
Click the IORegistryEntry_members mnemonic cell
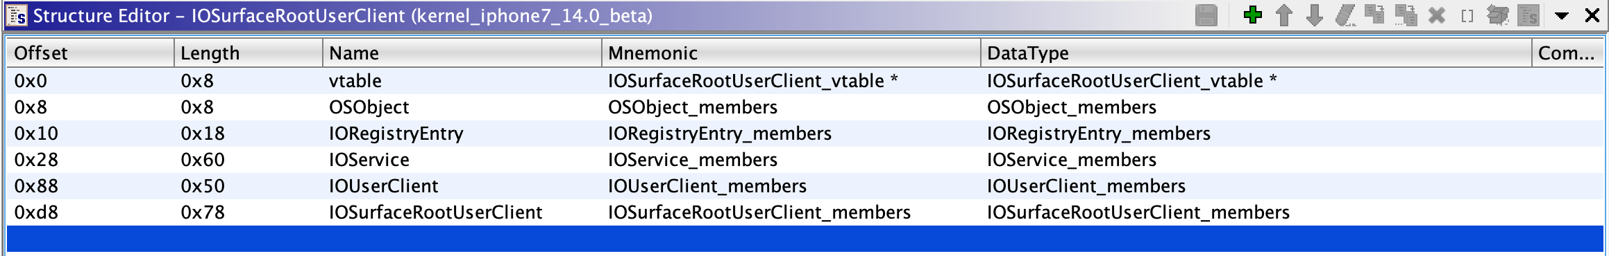tap(791, 134)
